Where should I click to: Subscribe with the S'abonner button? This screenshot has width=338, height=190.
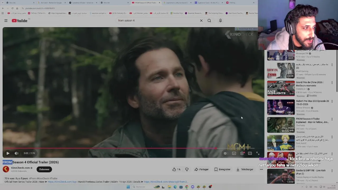point(44,169)
